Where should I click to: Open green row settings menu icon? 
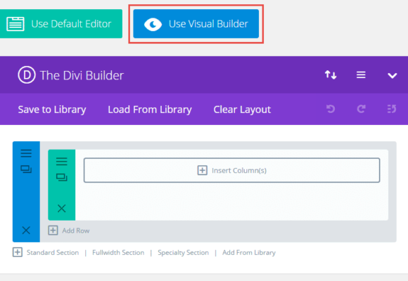[62, 162]
